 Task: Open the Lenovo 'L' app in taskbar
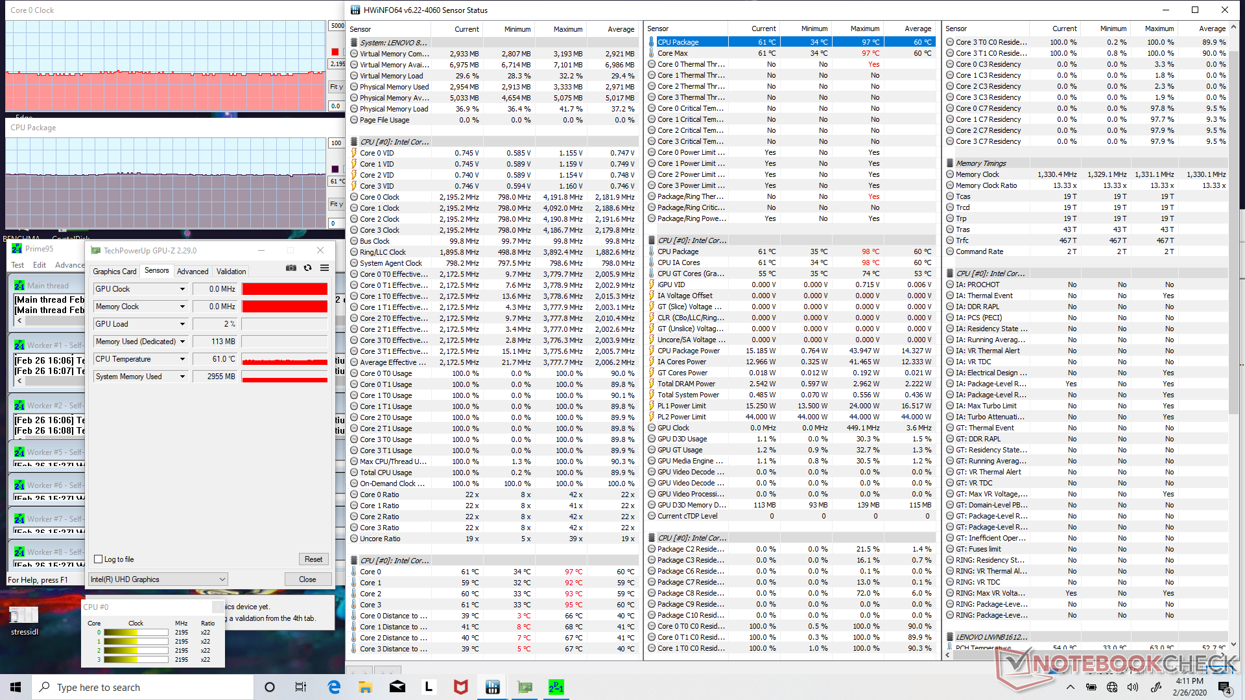coord(429,687)
